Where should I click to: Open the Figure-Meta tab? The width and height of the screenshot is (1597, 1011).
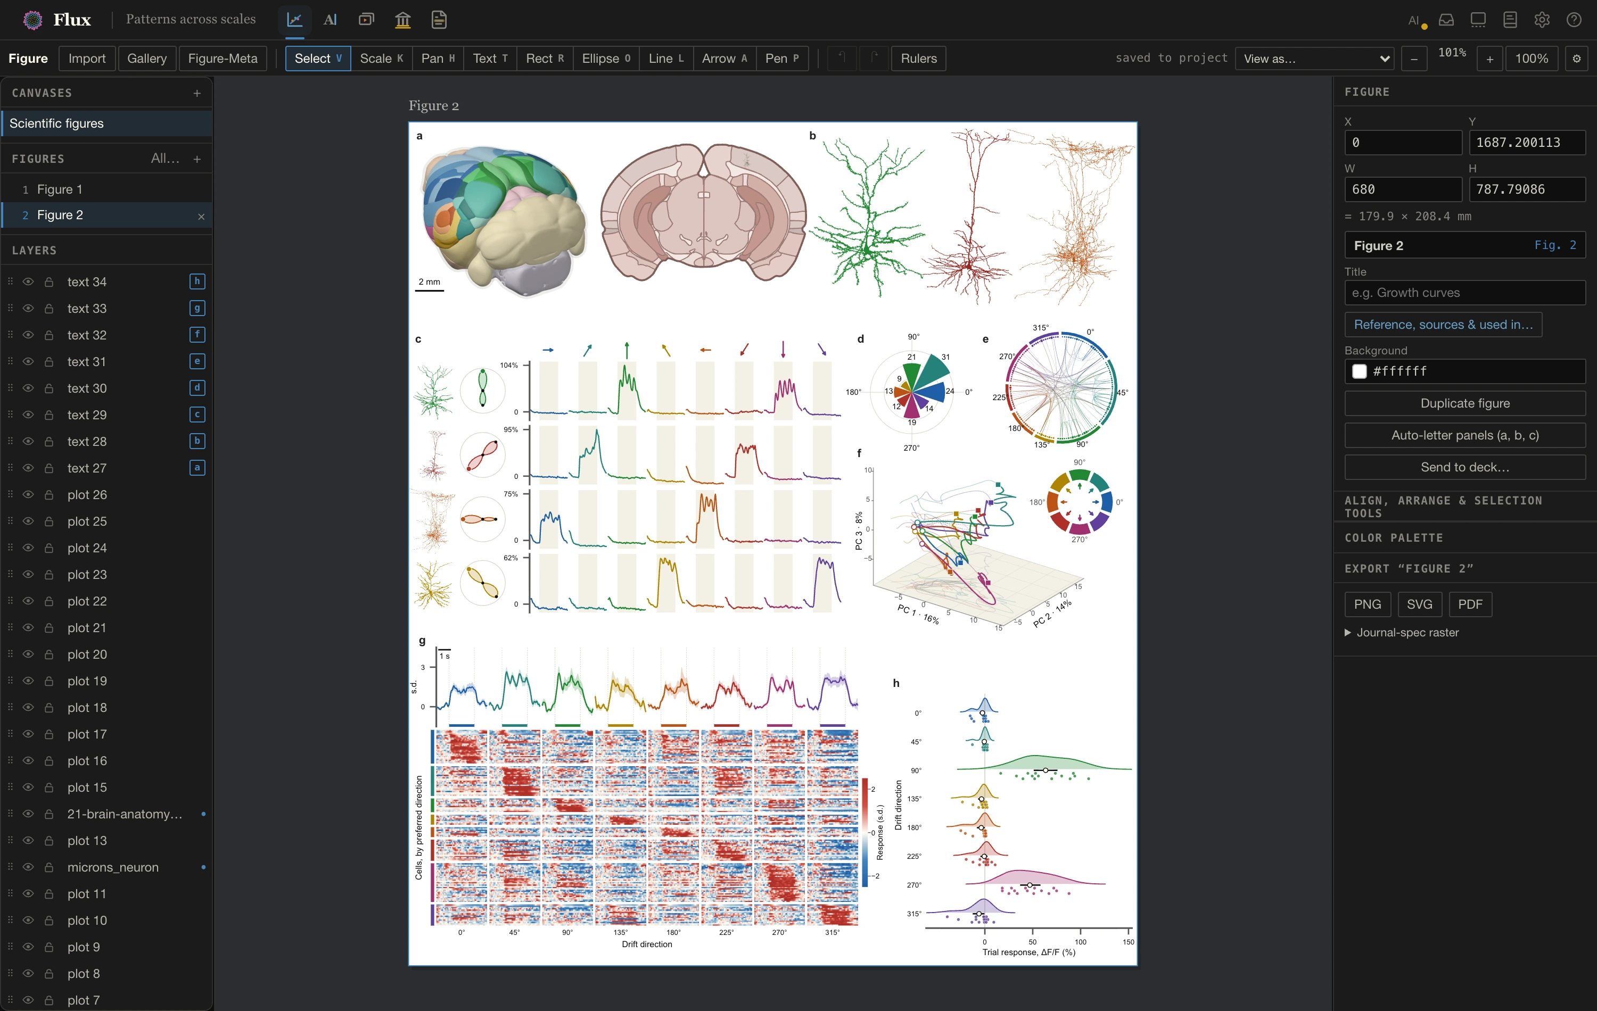(223, 59)
